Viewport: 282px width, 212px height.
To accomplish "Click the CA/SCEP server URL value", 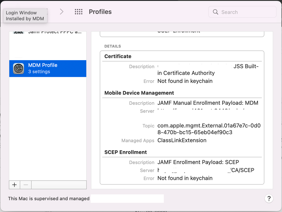I will click(x=206, y=170).
